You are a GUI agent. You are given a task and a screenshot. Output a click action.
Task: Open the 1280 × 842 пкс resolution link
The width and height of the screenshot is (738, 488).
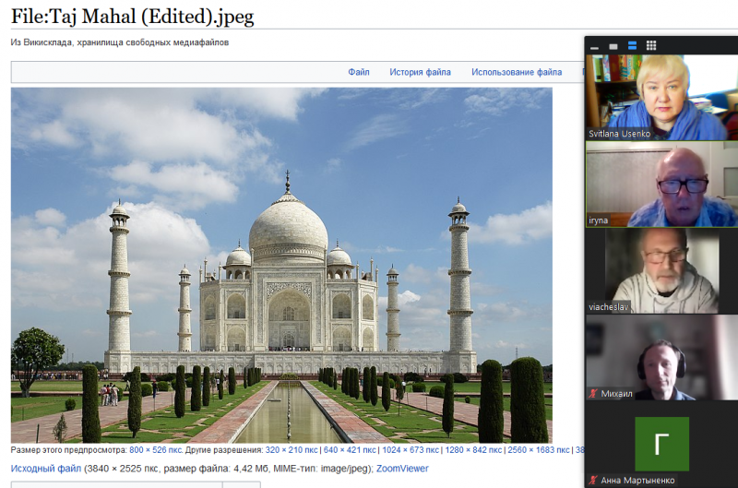[473, 450]
